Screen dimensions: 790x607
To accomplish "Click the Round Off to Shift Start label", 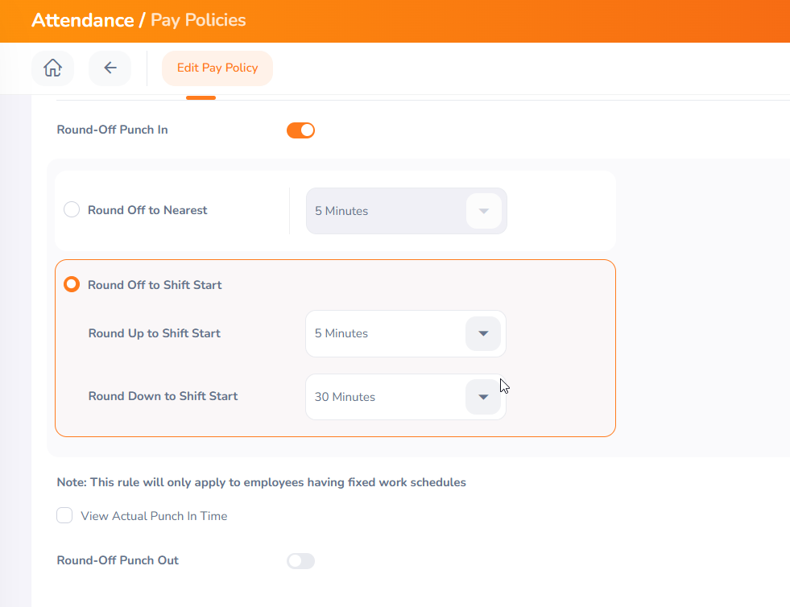I will tap(155, 285).
